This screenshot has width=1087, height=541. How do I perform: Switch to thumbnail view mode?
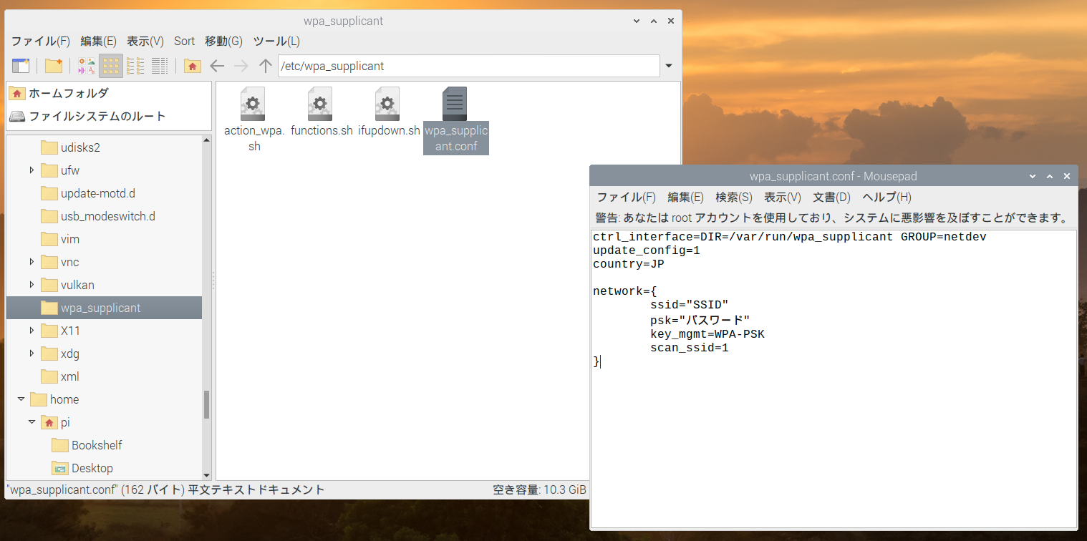click(87, 66)
